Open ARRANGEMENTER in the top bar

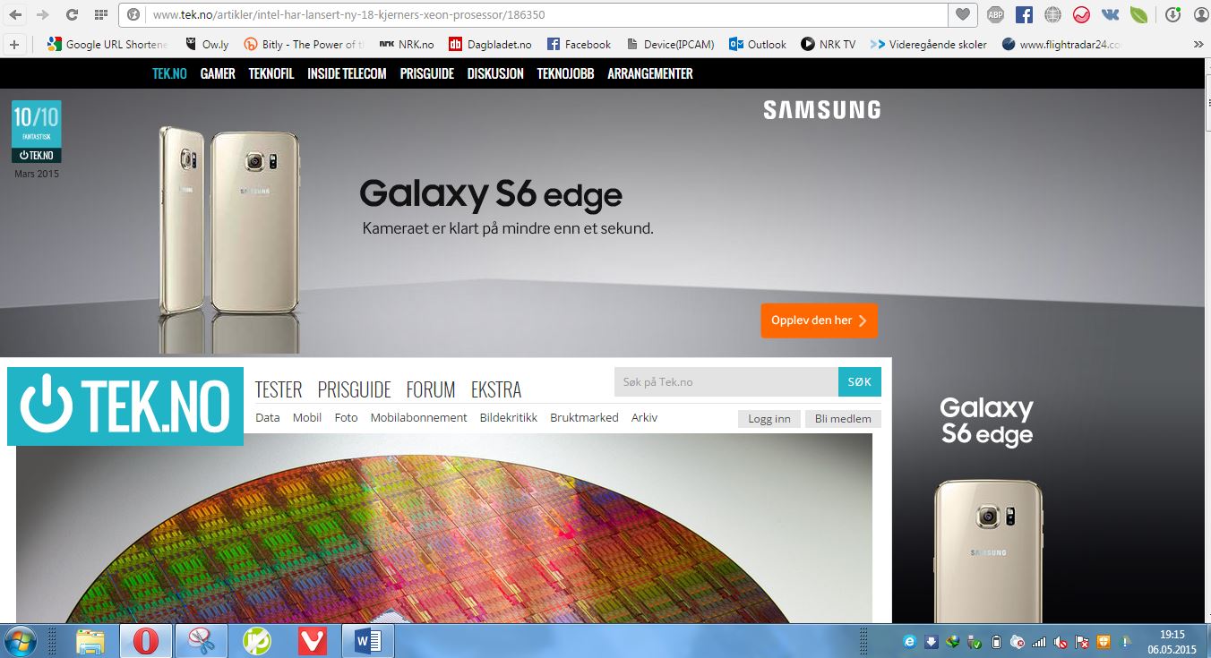(650, 73)
